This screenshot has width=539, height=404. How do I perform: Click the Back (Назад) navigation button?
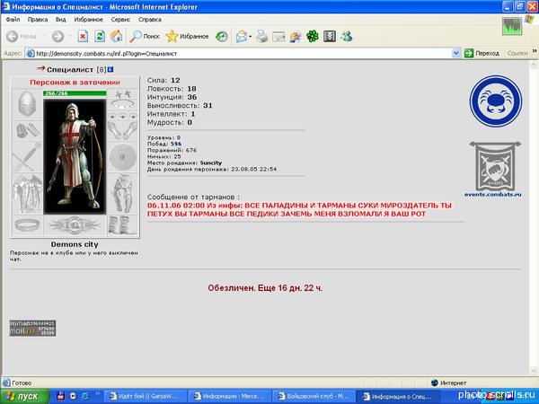pos(22,36)
